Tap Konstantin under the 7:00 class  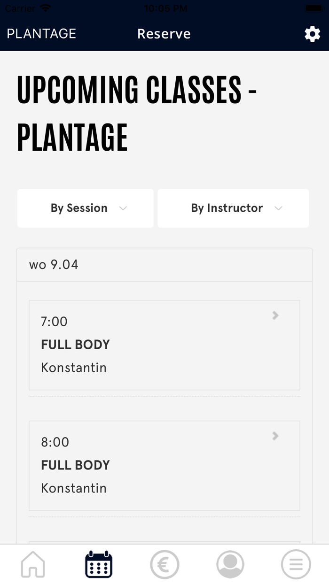(x=74, y=368)
